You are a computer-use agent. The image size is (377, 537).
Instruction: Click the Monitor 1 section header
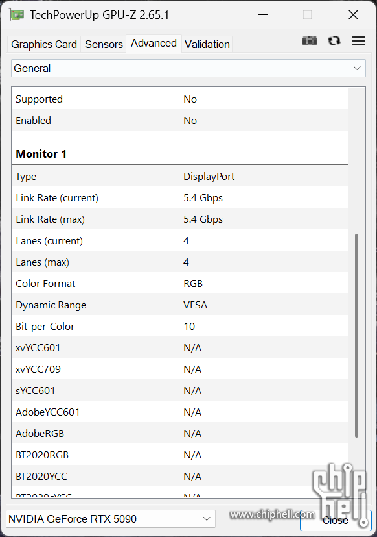coord(41,154)
